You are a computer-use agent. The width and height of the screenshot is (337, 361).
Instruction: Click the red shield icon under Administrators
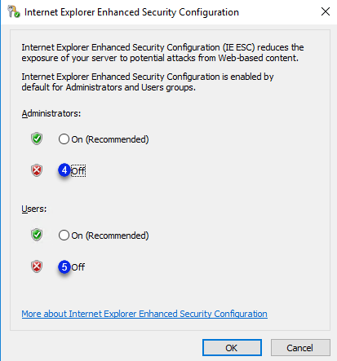[x=37, y=170]
